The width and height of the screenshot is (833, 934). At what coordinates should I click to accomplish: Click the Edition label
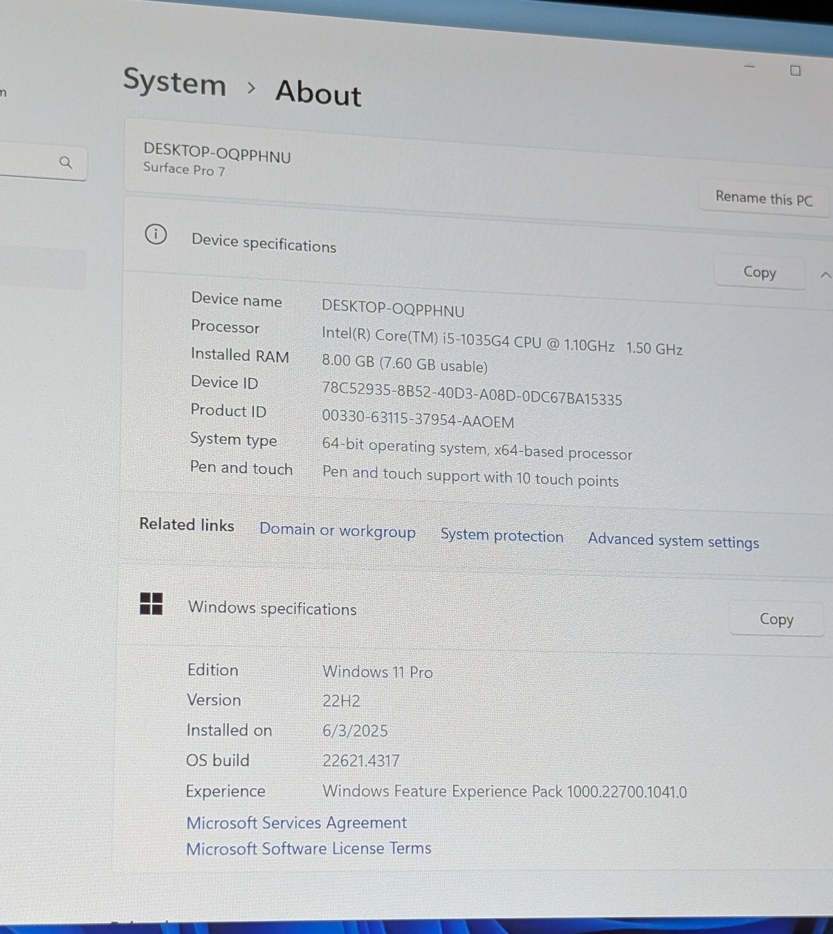(212, 670)
